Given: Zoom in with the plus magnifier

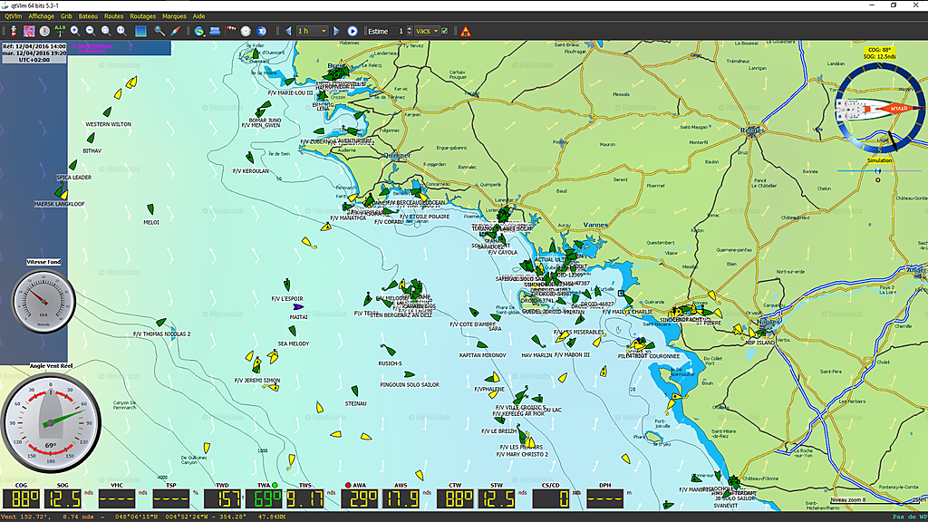Looking at the screenshot, I should pos(75,31).
